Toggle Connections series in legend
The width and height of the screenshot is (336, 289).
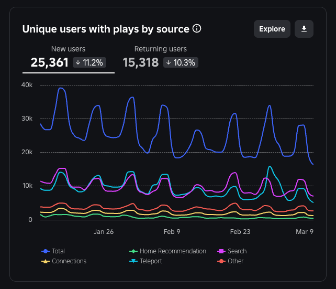click(64, 261)
